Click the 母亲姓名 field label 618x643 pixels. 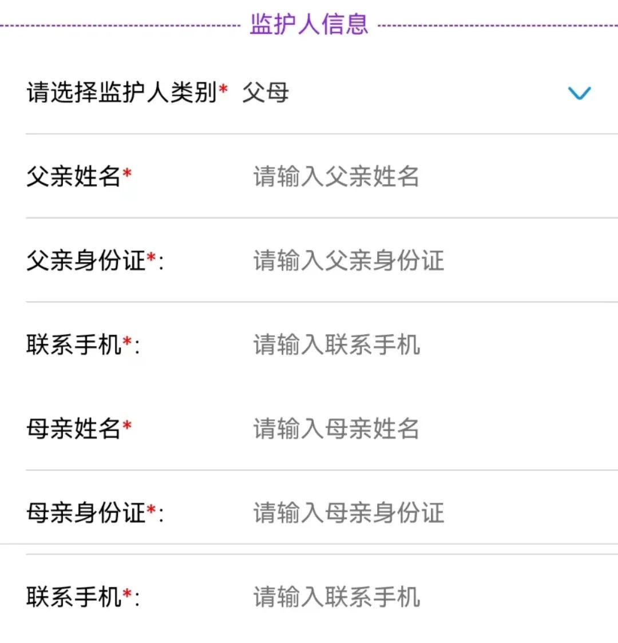coord(73,429)
